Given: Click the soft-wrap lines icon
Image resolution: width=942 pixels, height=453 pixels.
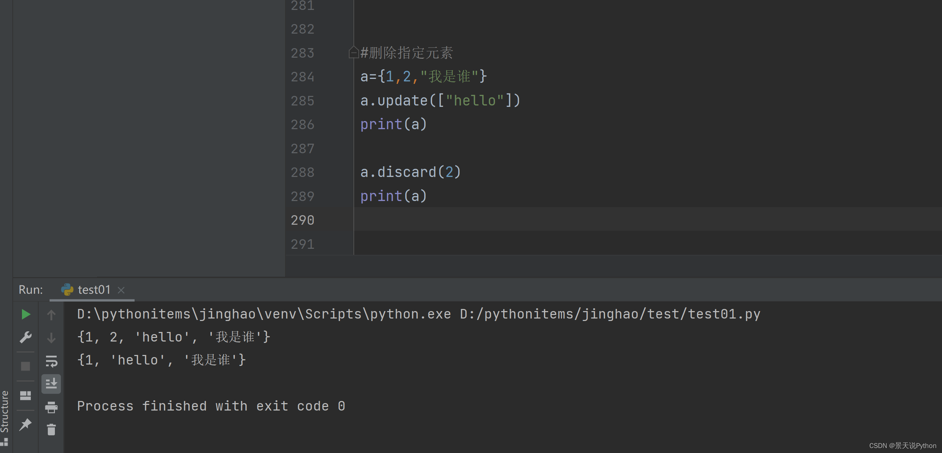Looking at the screenshot, I should pos(52,358).
